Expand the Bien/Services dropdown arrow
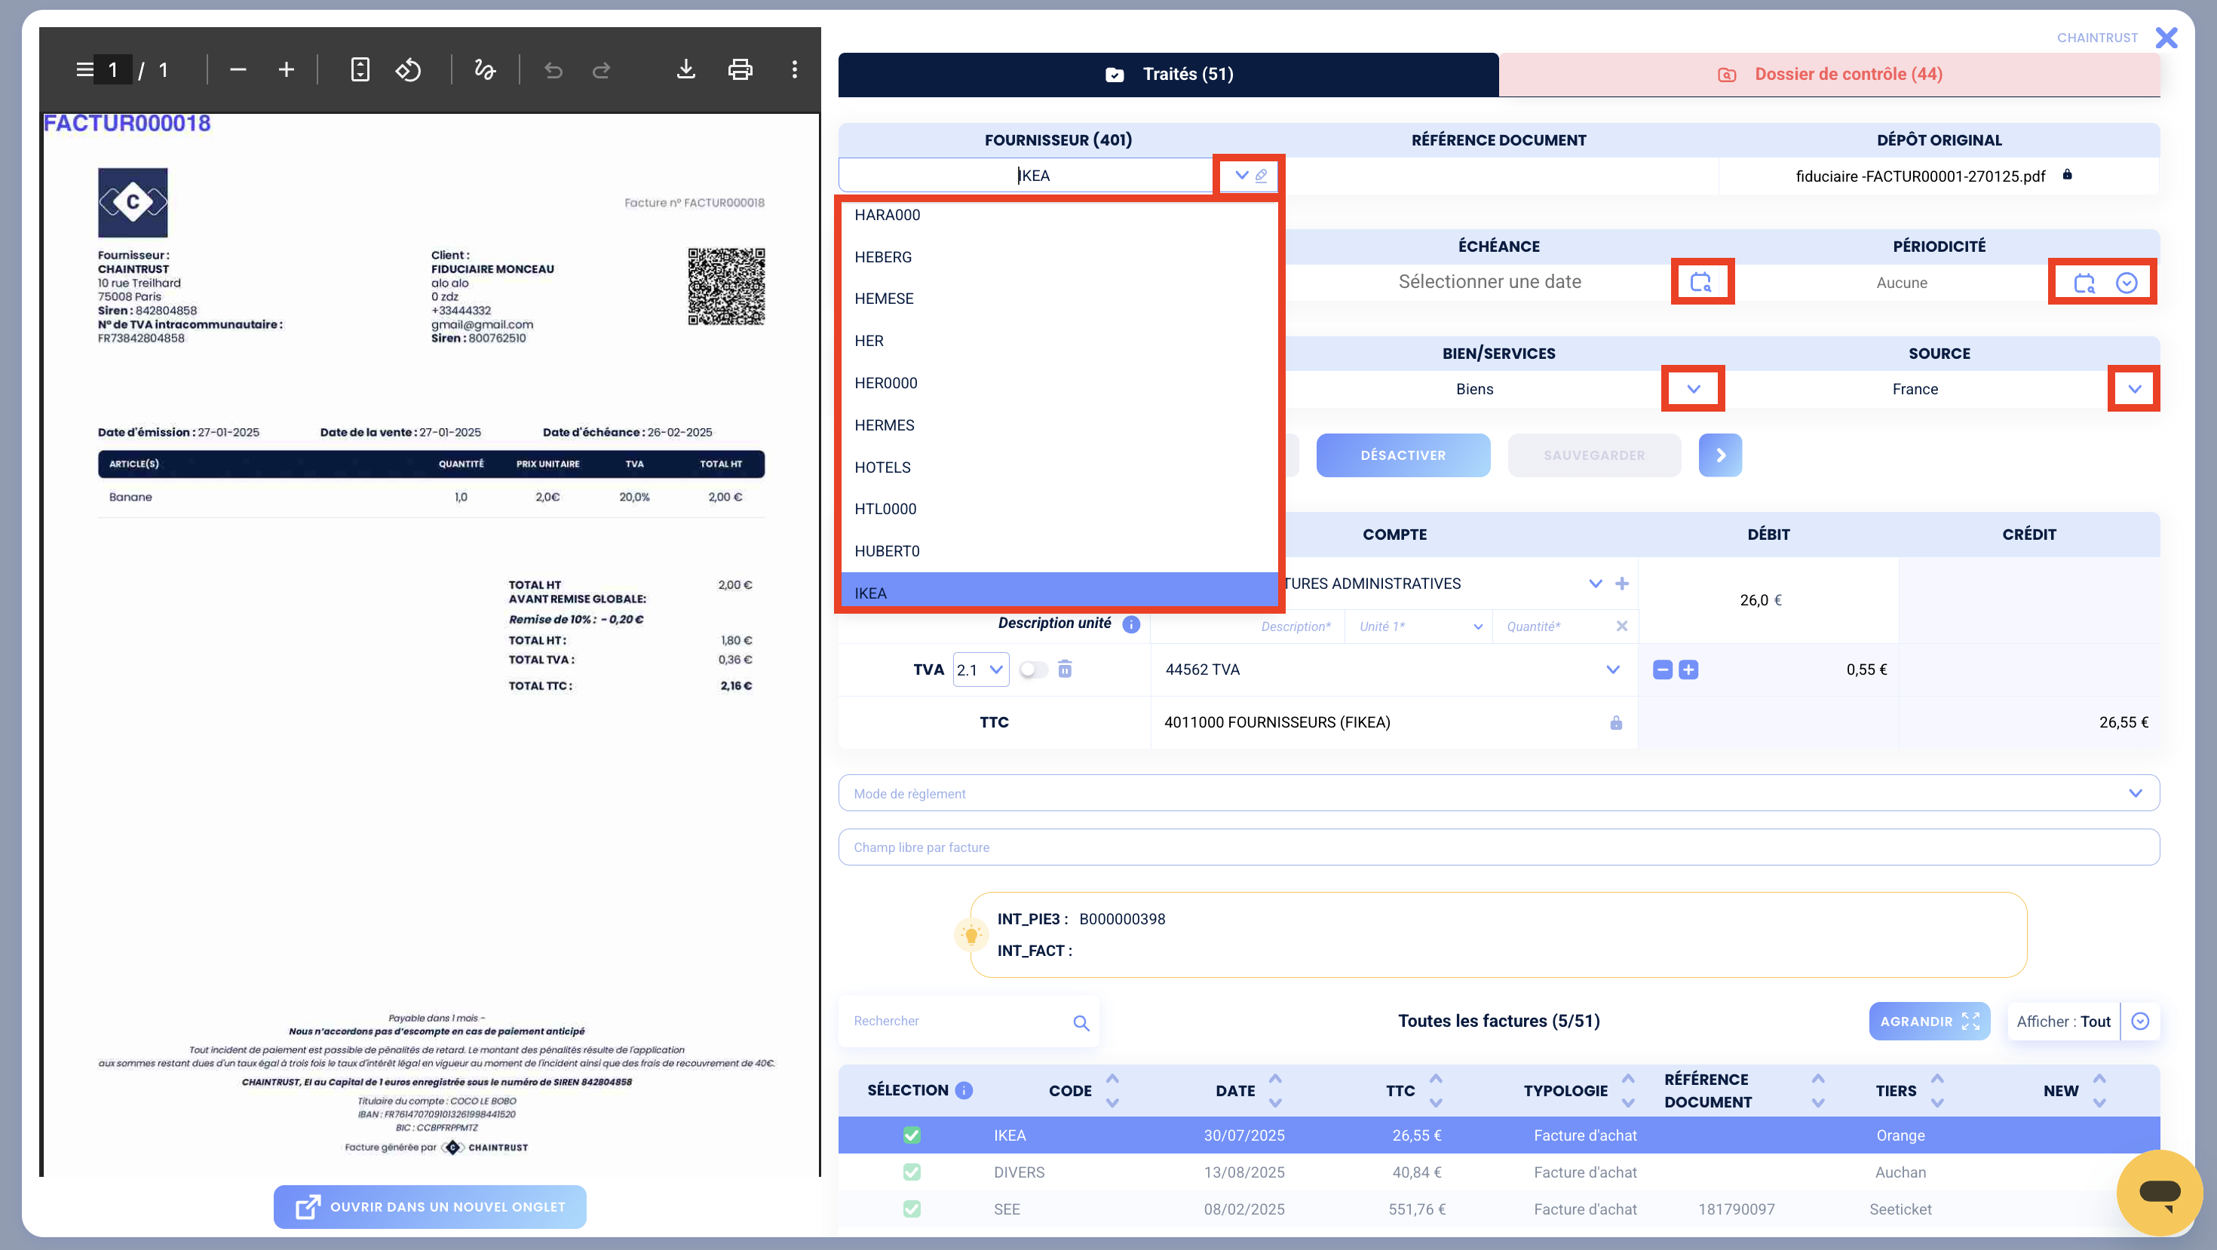This screenshot has width=2217, height=1250. 1694,389
